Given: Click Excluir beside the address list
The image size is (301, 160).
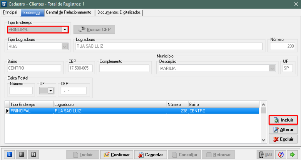Looking at the screenshot, I should 283,139.
